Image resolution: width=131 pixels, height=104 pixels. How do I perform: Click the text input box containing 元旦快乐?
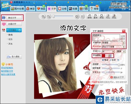[106, 37]
